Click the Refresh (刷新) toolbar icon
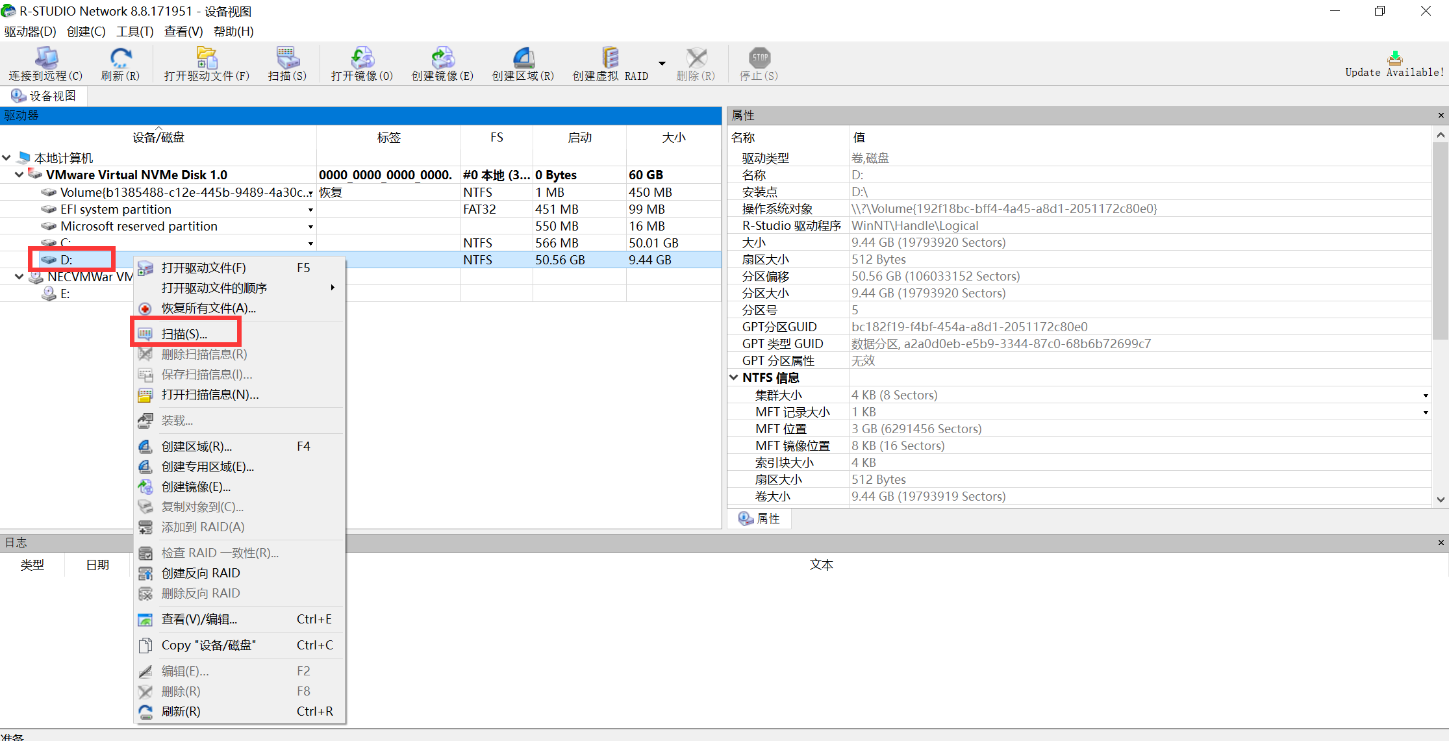 click(120, 64)
